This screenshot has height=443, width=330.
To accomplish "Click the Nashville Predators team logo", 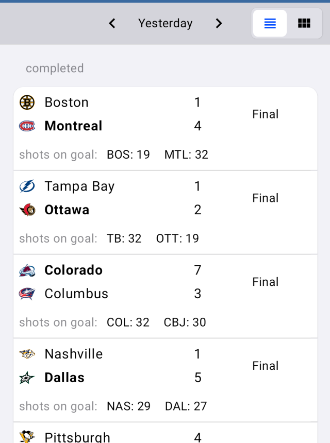I will [x=27, y=354].
